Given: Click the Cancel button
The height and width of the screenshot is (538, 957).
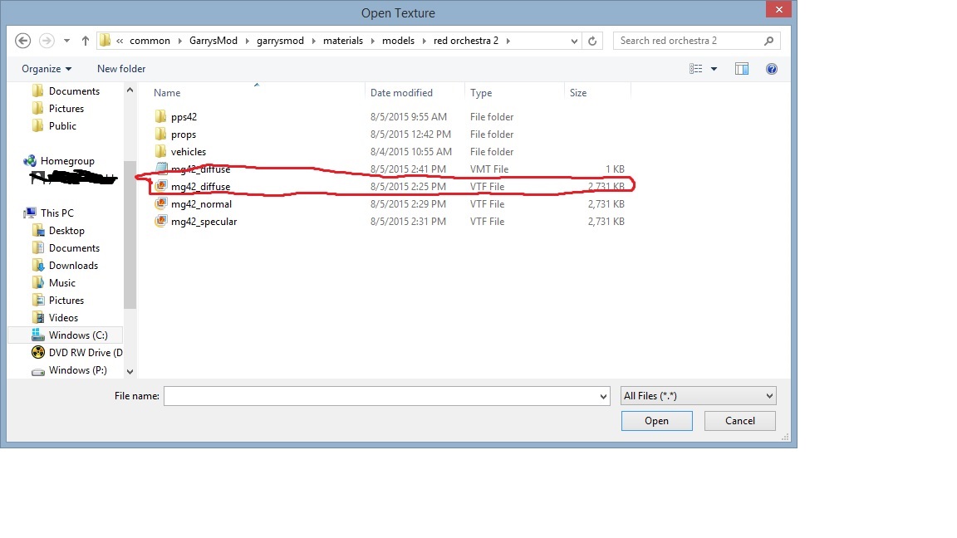Looking at the screenshot, I should 739,421.
